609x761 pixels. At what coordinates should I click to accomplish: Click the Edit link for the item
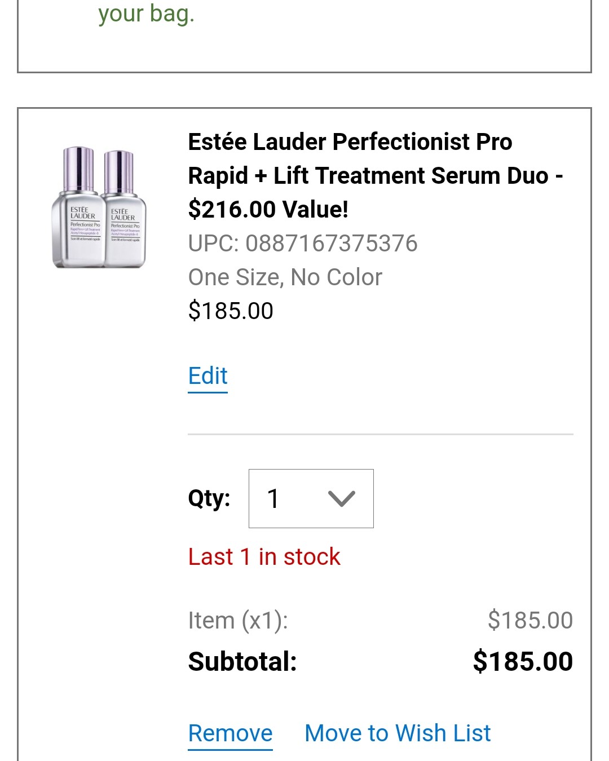click(x=208, y=376)
